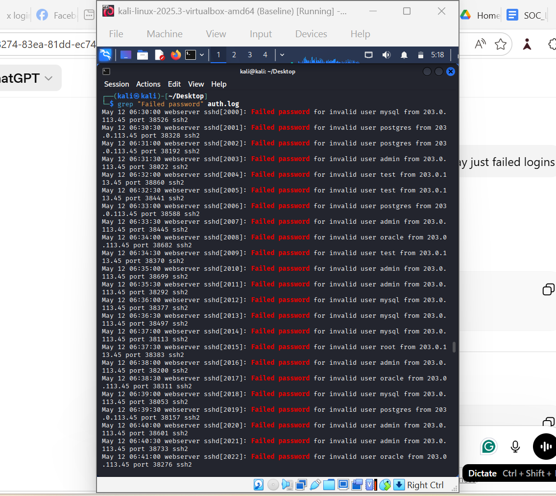556x496 pixels.
Task: Open the file manager icon in Kali panel
Action: 143,55
